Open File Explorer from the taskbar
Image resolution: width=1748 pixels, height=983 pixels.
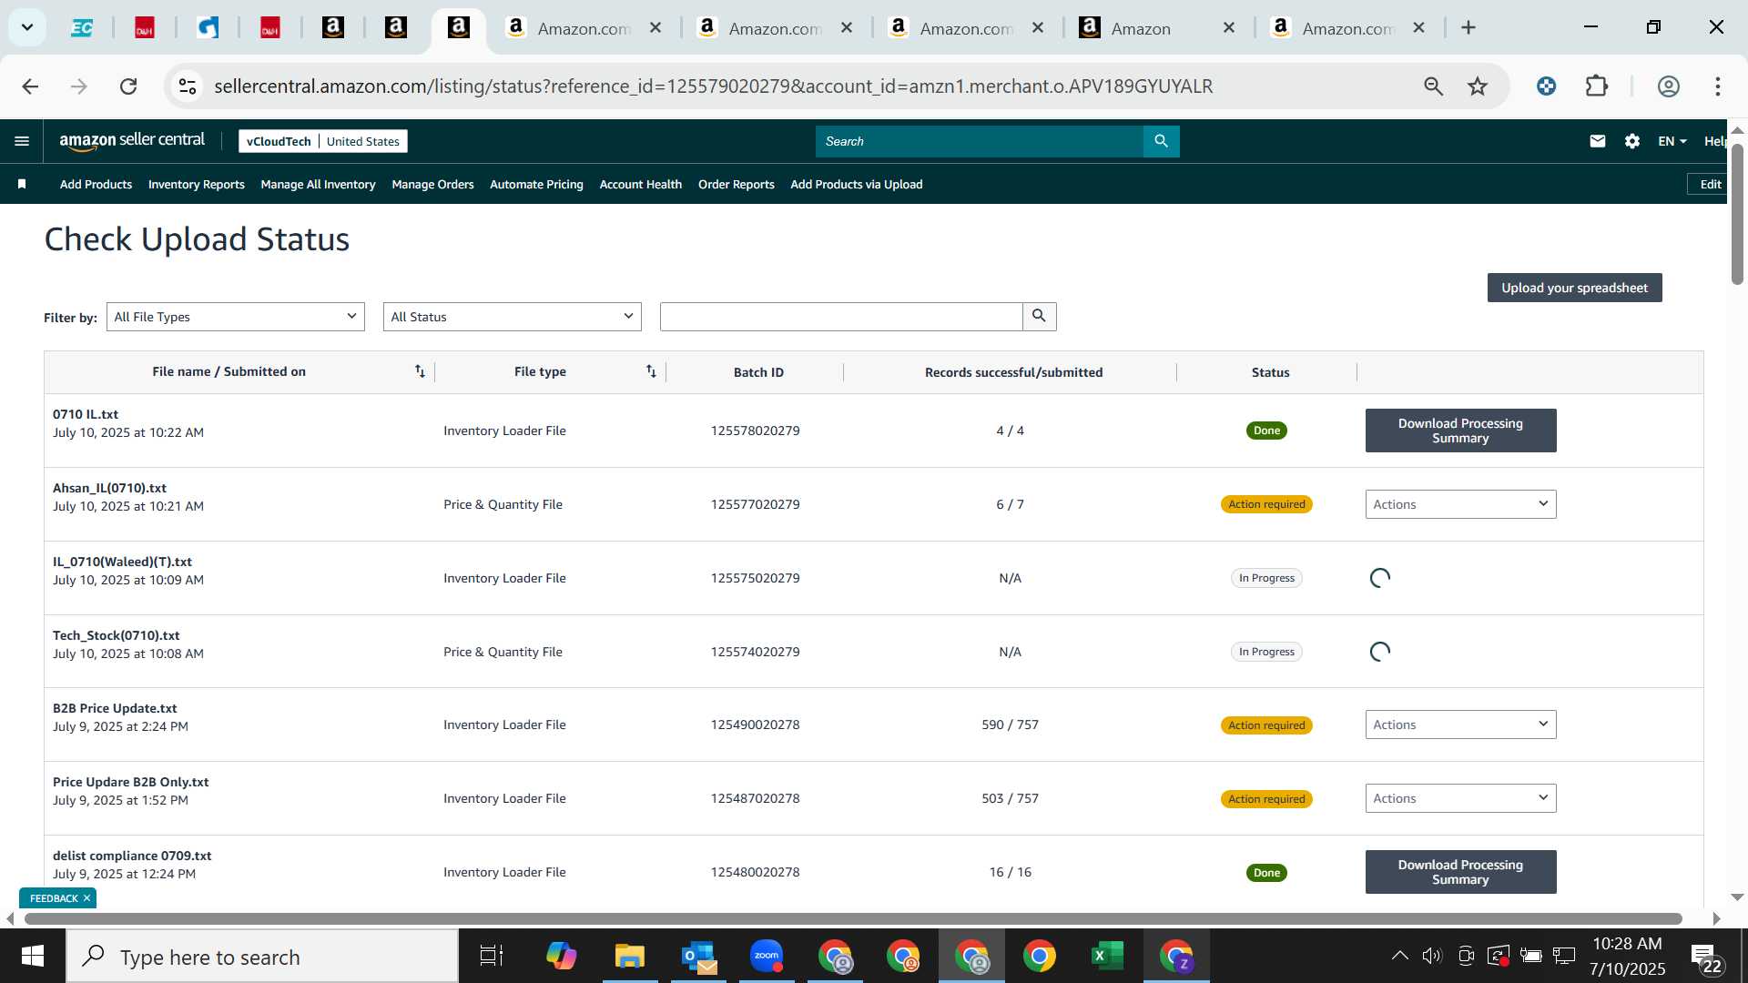(x=630, y=956)
